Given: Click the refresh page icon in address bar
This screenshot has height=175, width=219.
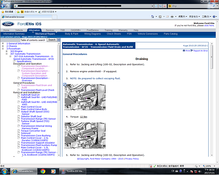Looking at the screenshot, I should pos(156,6).
